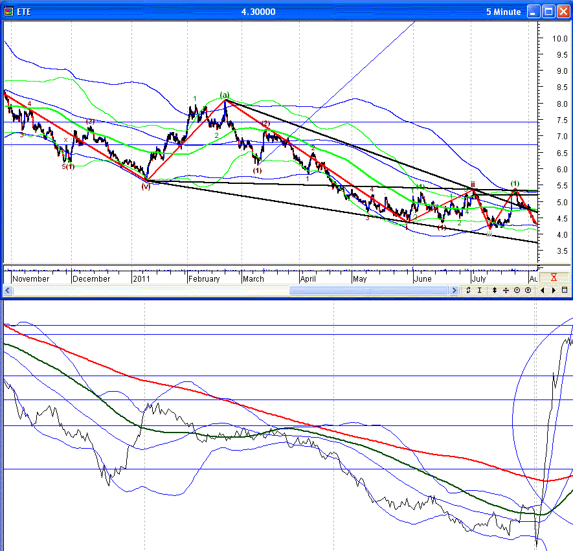Step the chart back with the left triangle
Screen dimensions: 573x551
(543, 290)
